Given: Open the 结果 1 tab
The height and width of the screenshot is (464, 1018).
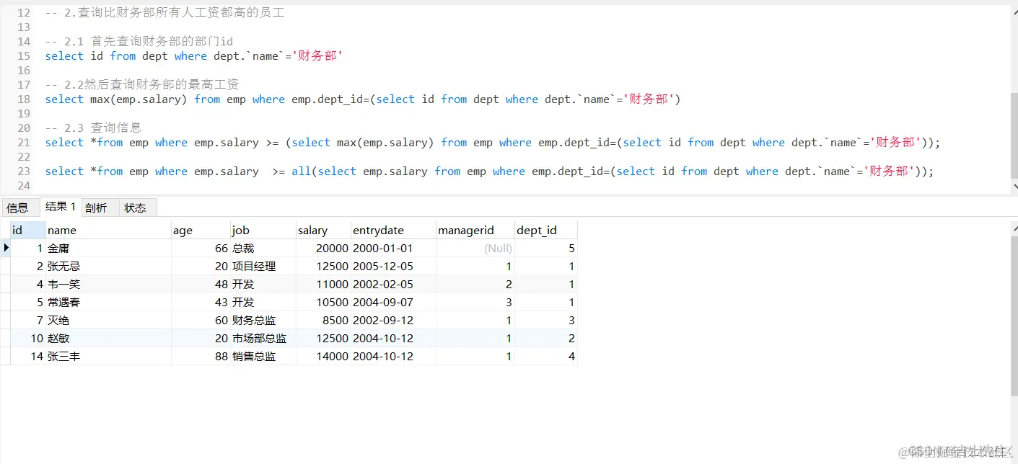Looking at the screenshot, I should (x=60, y=207).
